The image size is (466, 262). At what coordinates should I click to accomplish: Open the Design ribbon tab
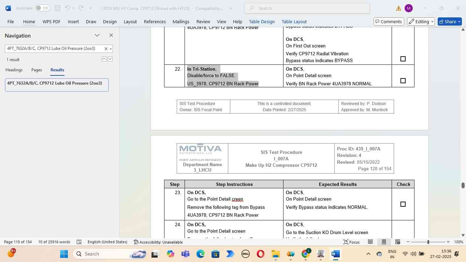click(x=110, y=21)
